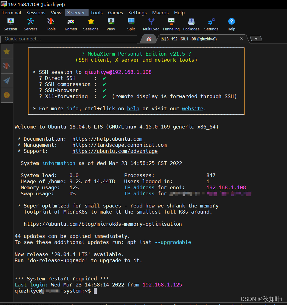Open the Servers toolbar icon

tap(30, 24)
